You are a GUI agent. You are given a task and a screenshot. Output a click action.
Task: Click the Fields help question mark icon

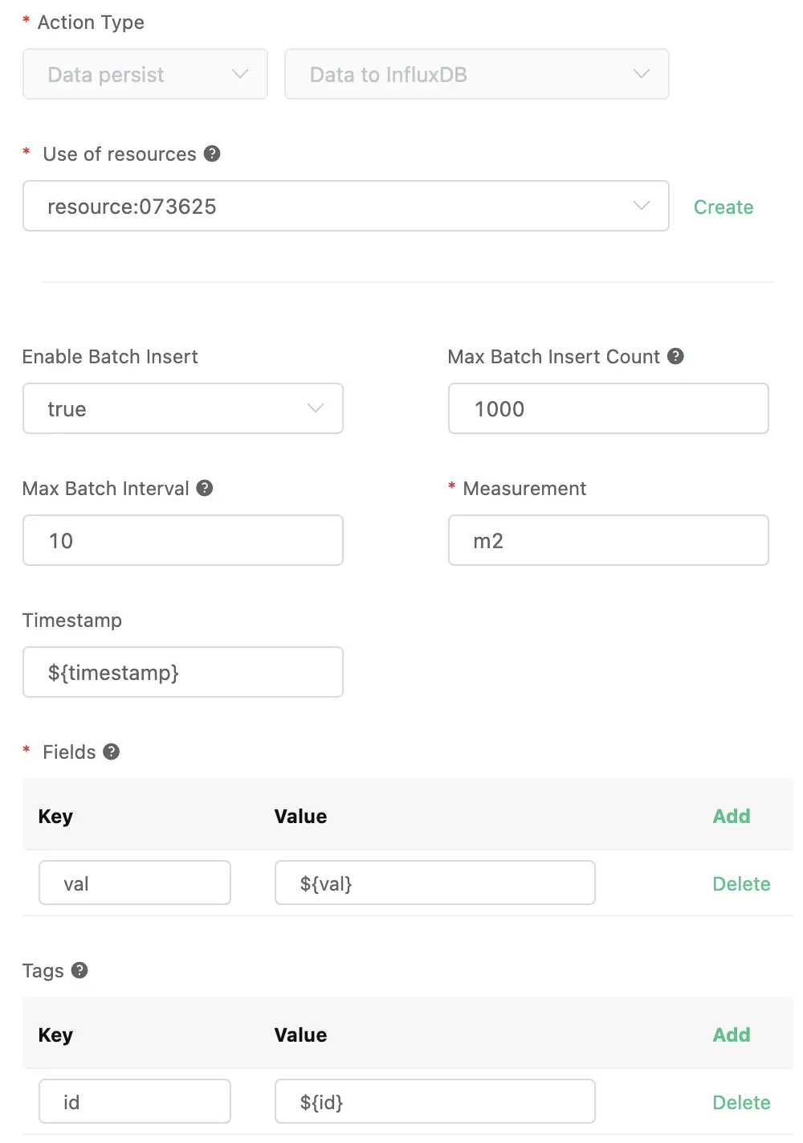click(112, 752)
